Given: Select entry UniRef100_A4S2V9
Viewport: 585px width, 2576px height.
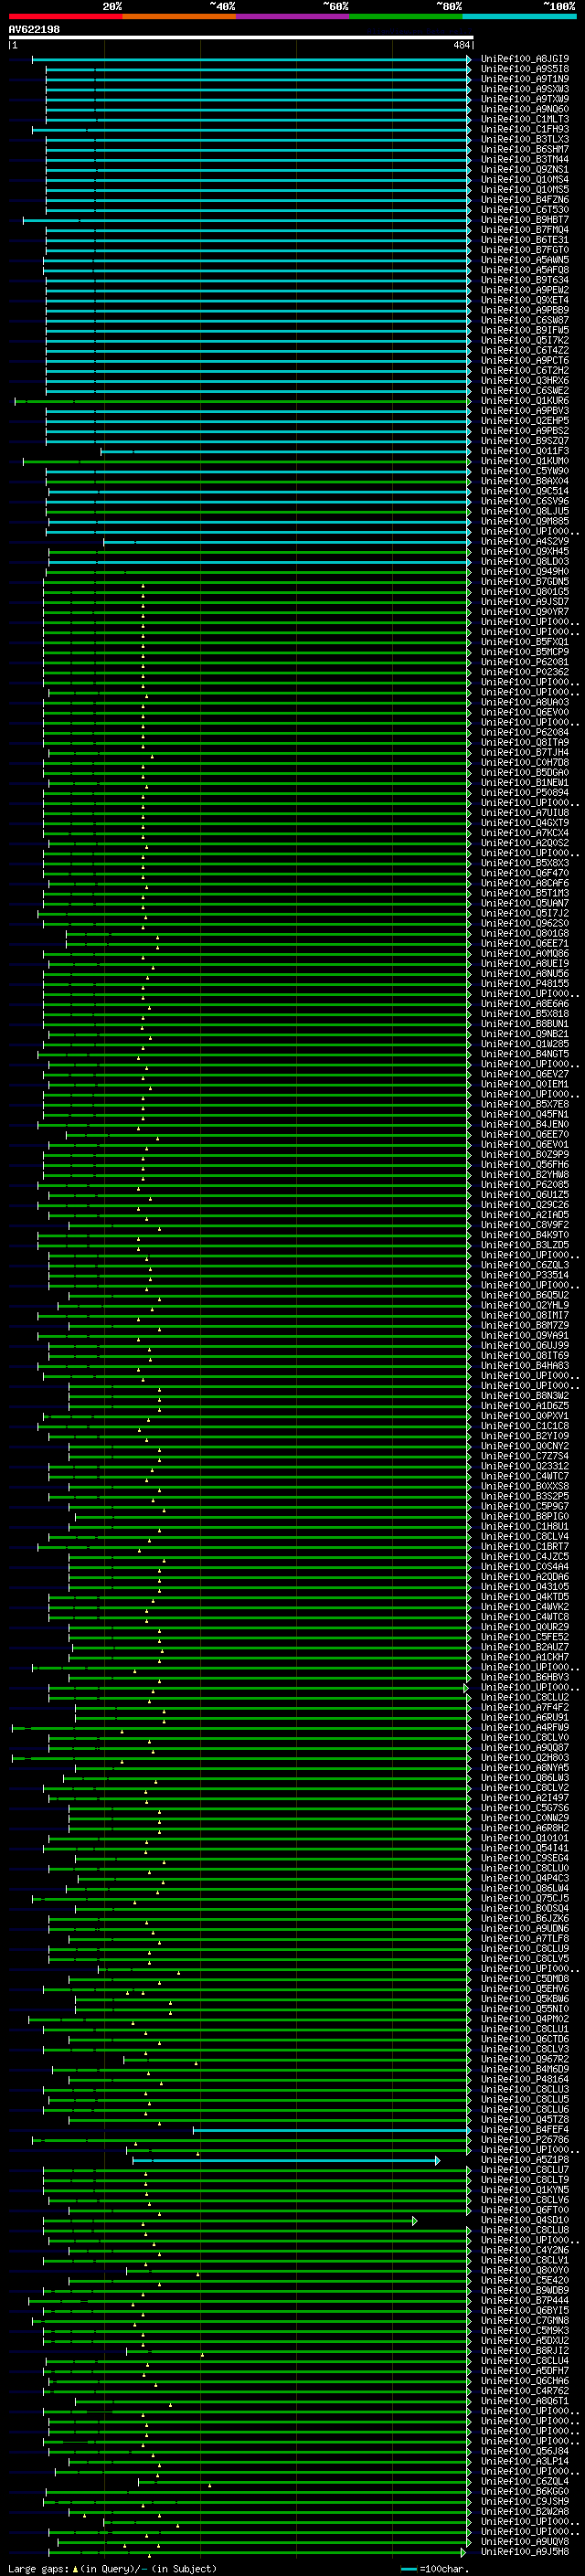Looking at the screenshot, I should 525,541.
